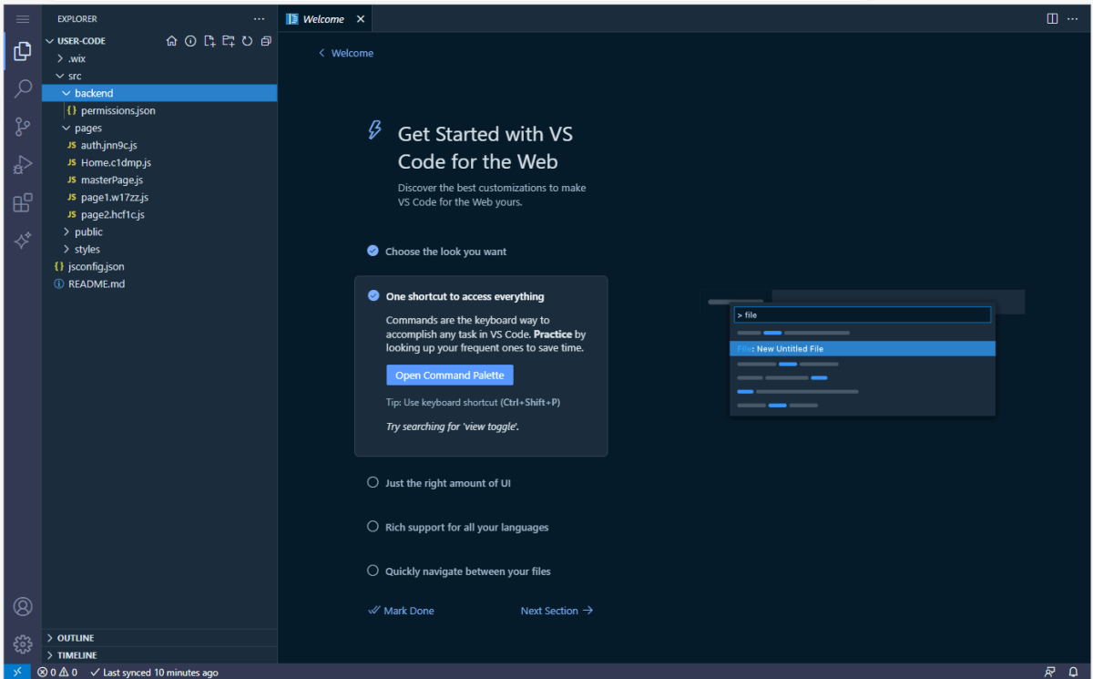Collapse the pages folder
Image resolution: width=1093 pixels, height=679 pixels.
pyautogui.click(x=159, y=128)
